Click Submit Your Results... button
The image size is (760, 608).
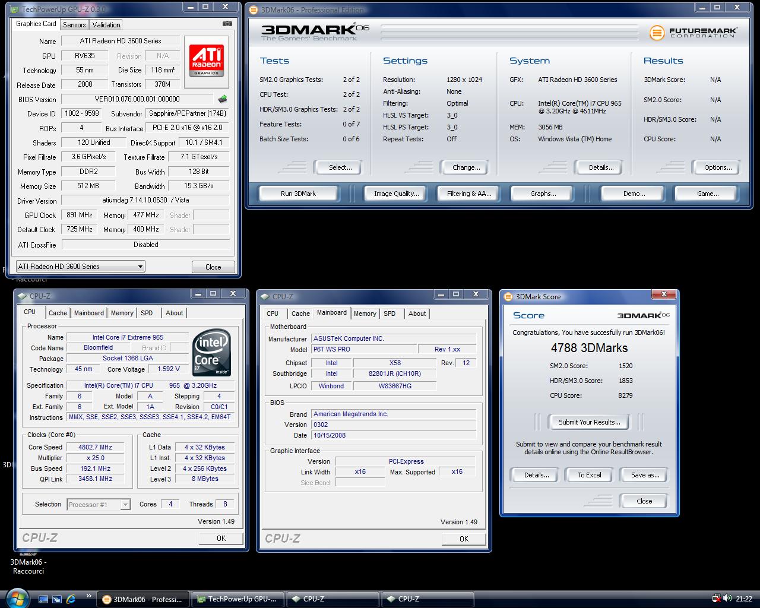click(589, 422)
